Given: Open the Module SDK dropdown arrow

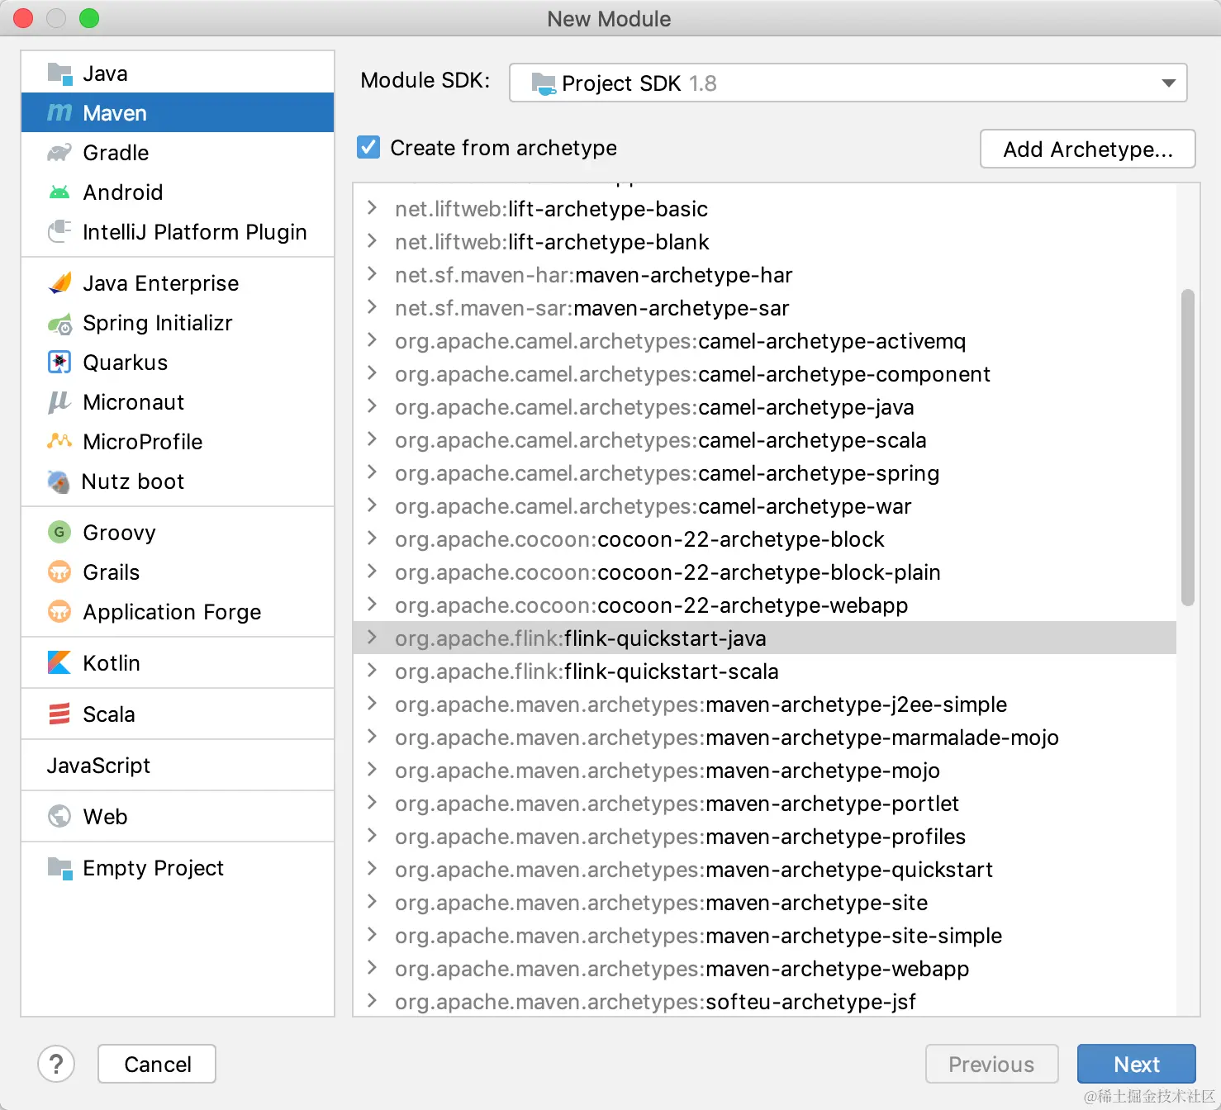Looking at the screenshot, I should pos(1168,83).
